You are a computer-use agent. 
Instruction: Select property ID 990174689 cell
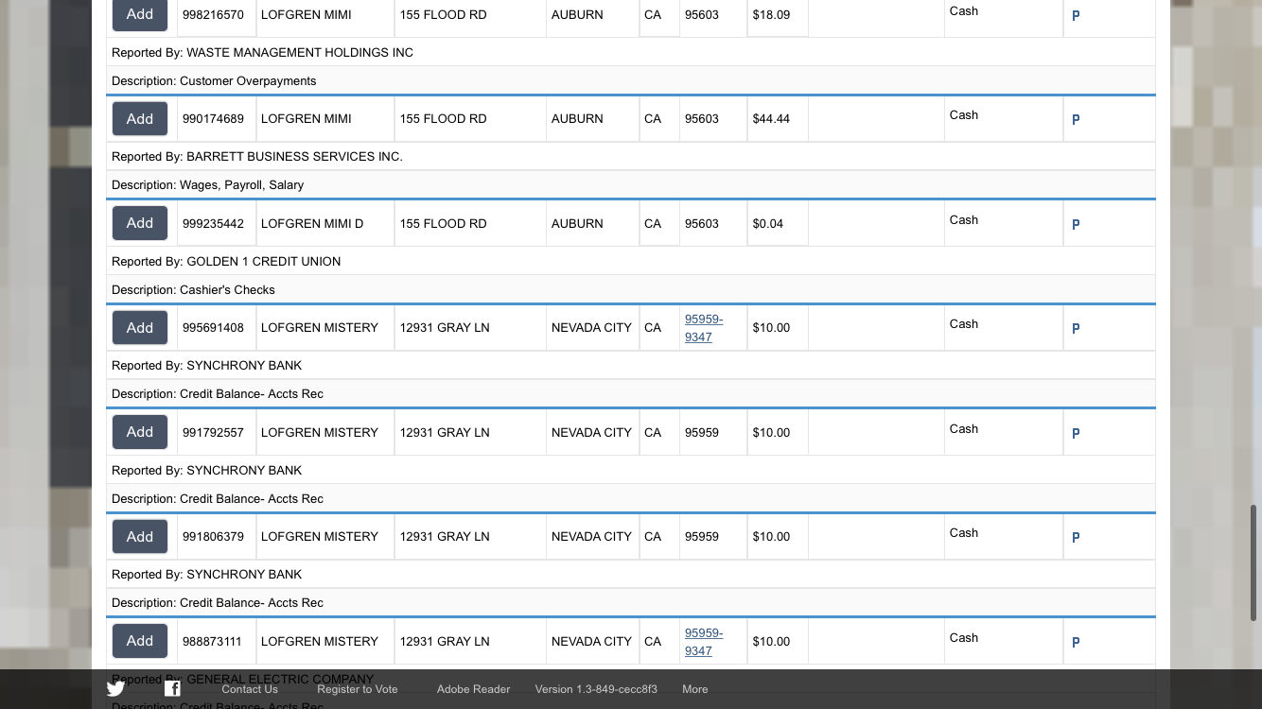pos(217,119)
